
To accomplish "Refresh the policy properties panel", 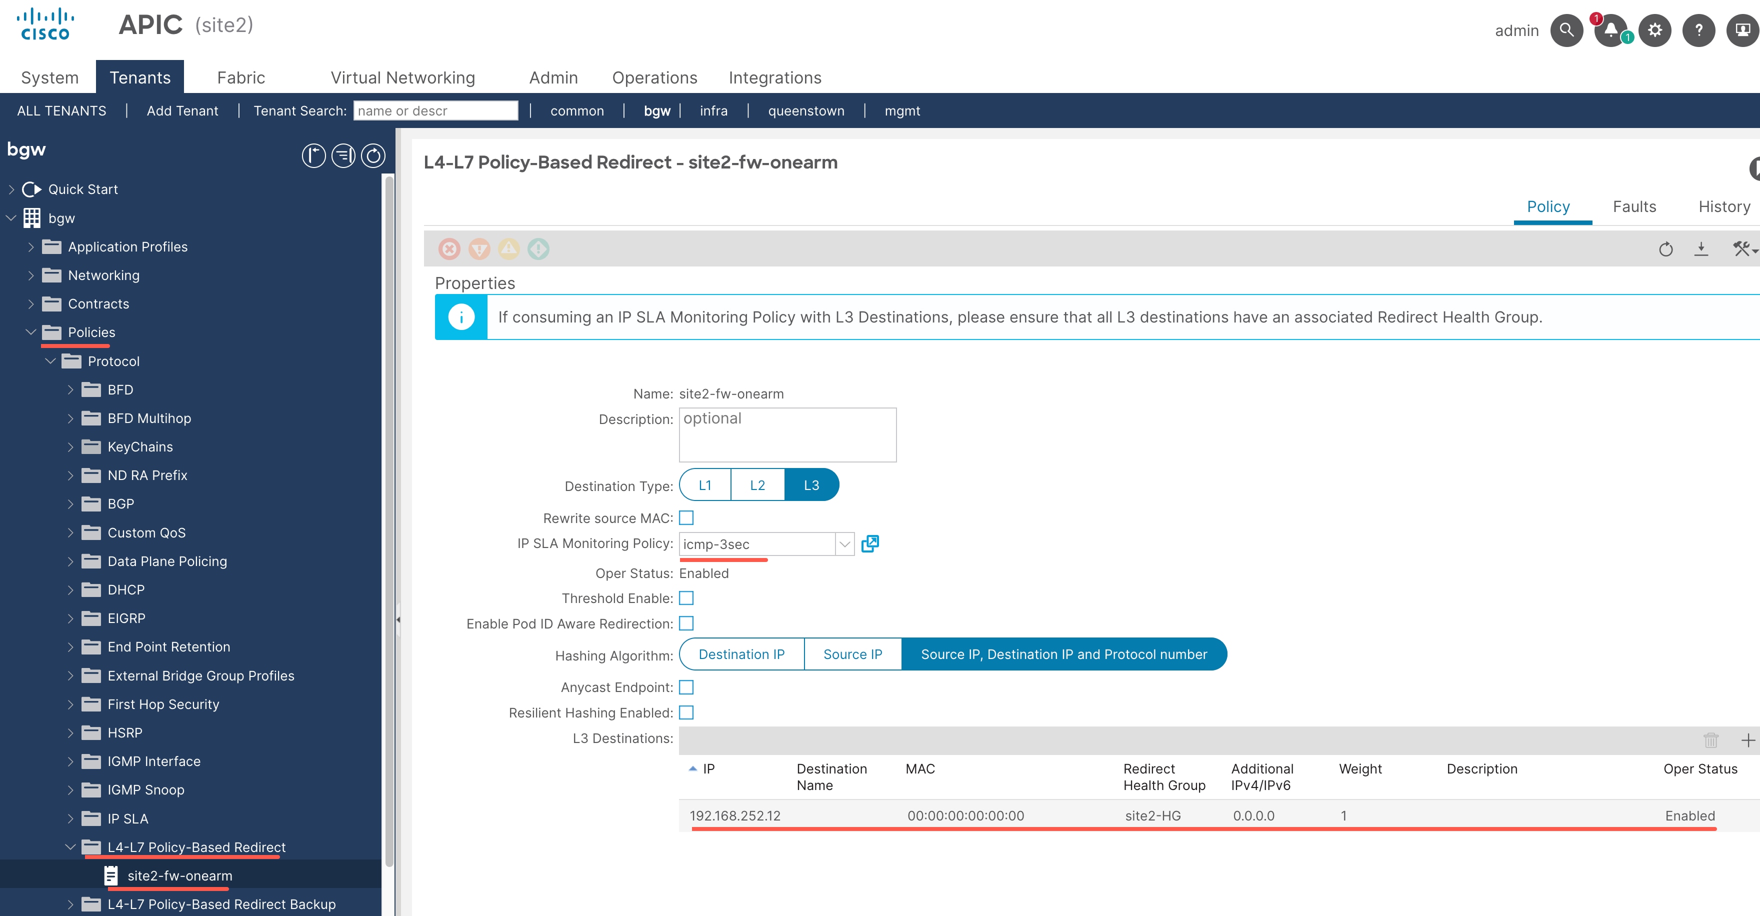I will pyautogui.click(x=1665, y=249).
